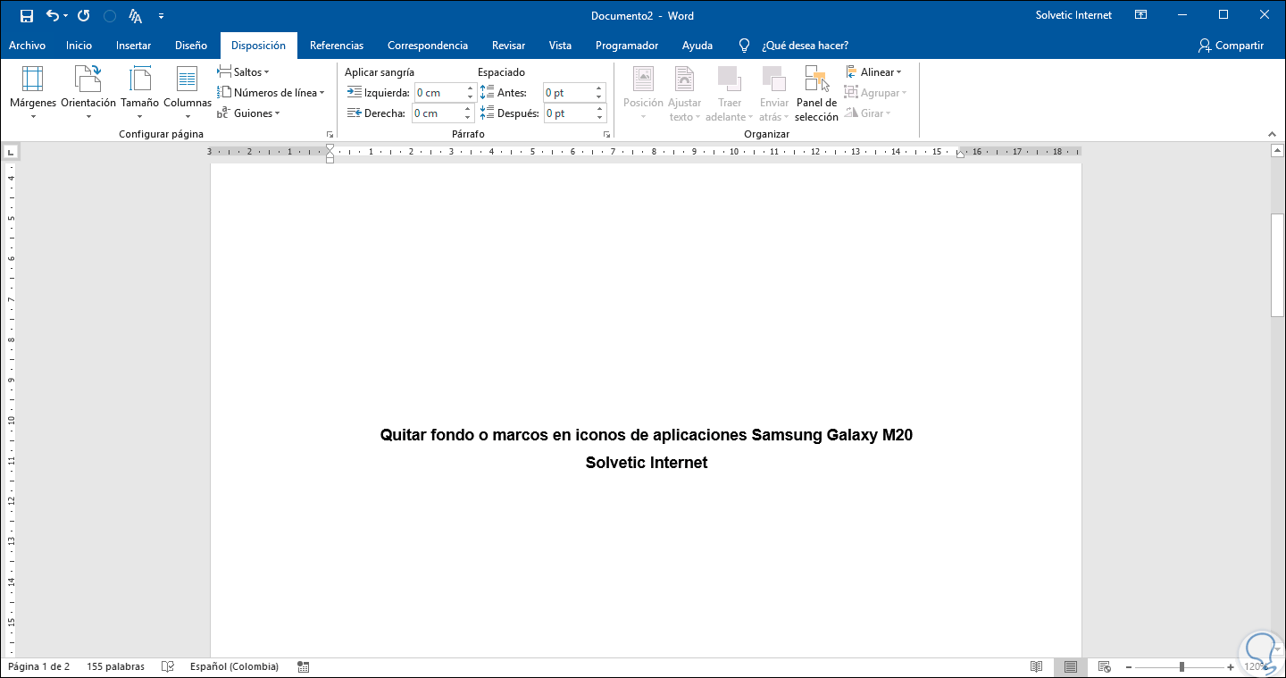This screenshot has height=678, width=1286.
Task: Click the Posición object button
Action: coord(643,93)
